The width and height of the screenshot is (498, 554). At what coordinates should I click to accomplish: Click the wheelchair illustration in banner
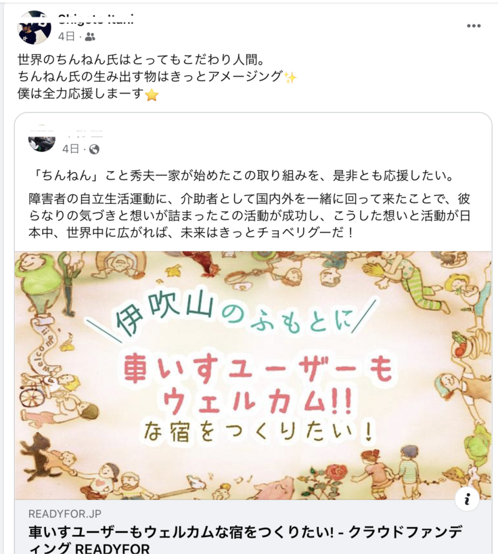32,396
